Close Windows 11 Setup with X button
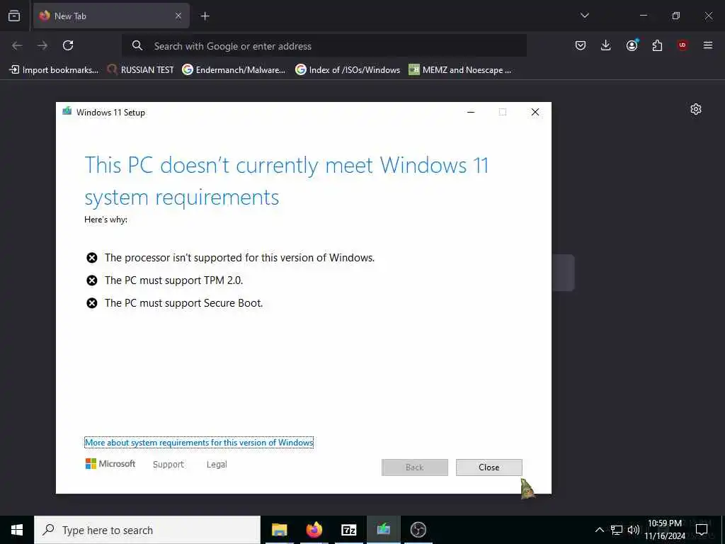The height and width of the screenshot is (544, 725). 535,112
